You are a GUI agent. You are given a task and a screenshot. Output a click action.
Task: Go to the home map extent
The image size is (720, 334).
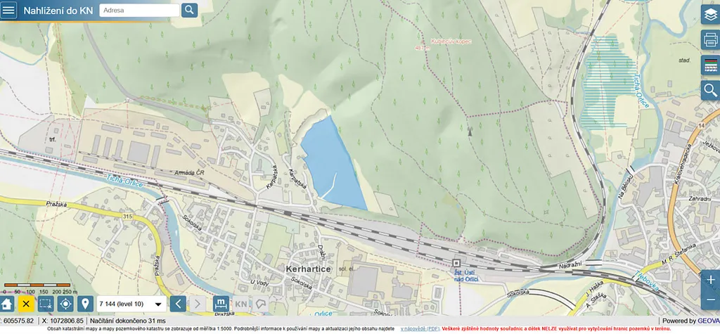[6, 304]
